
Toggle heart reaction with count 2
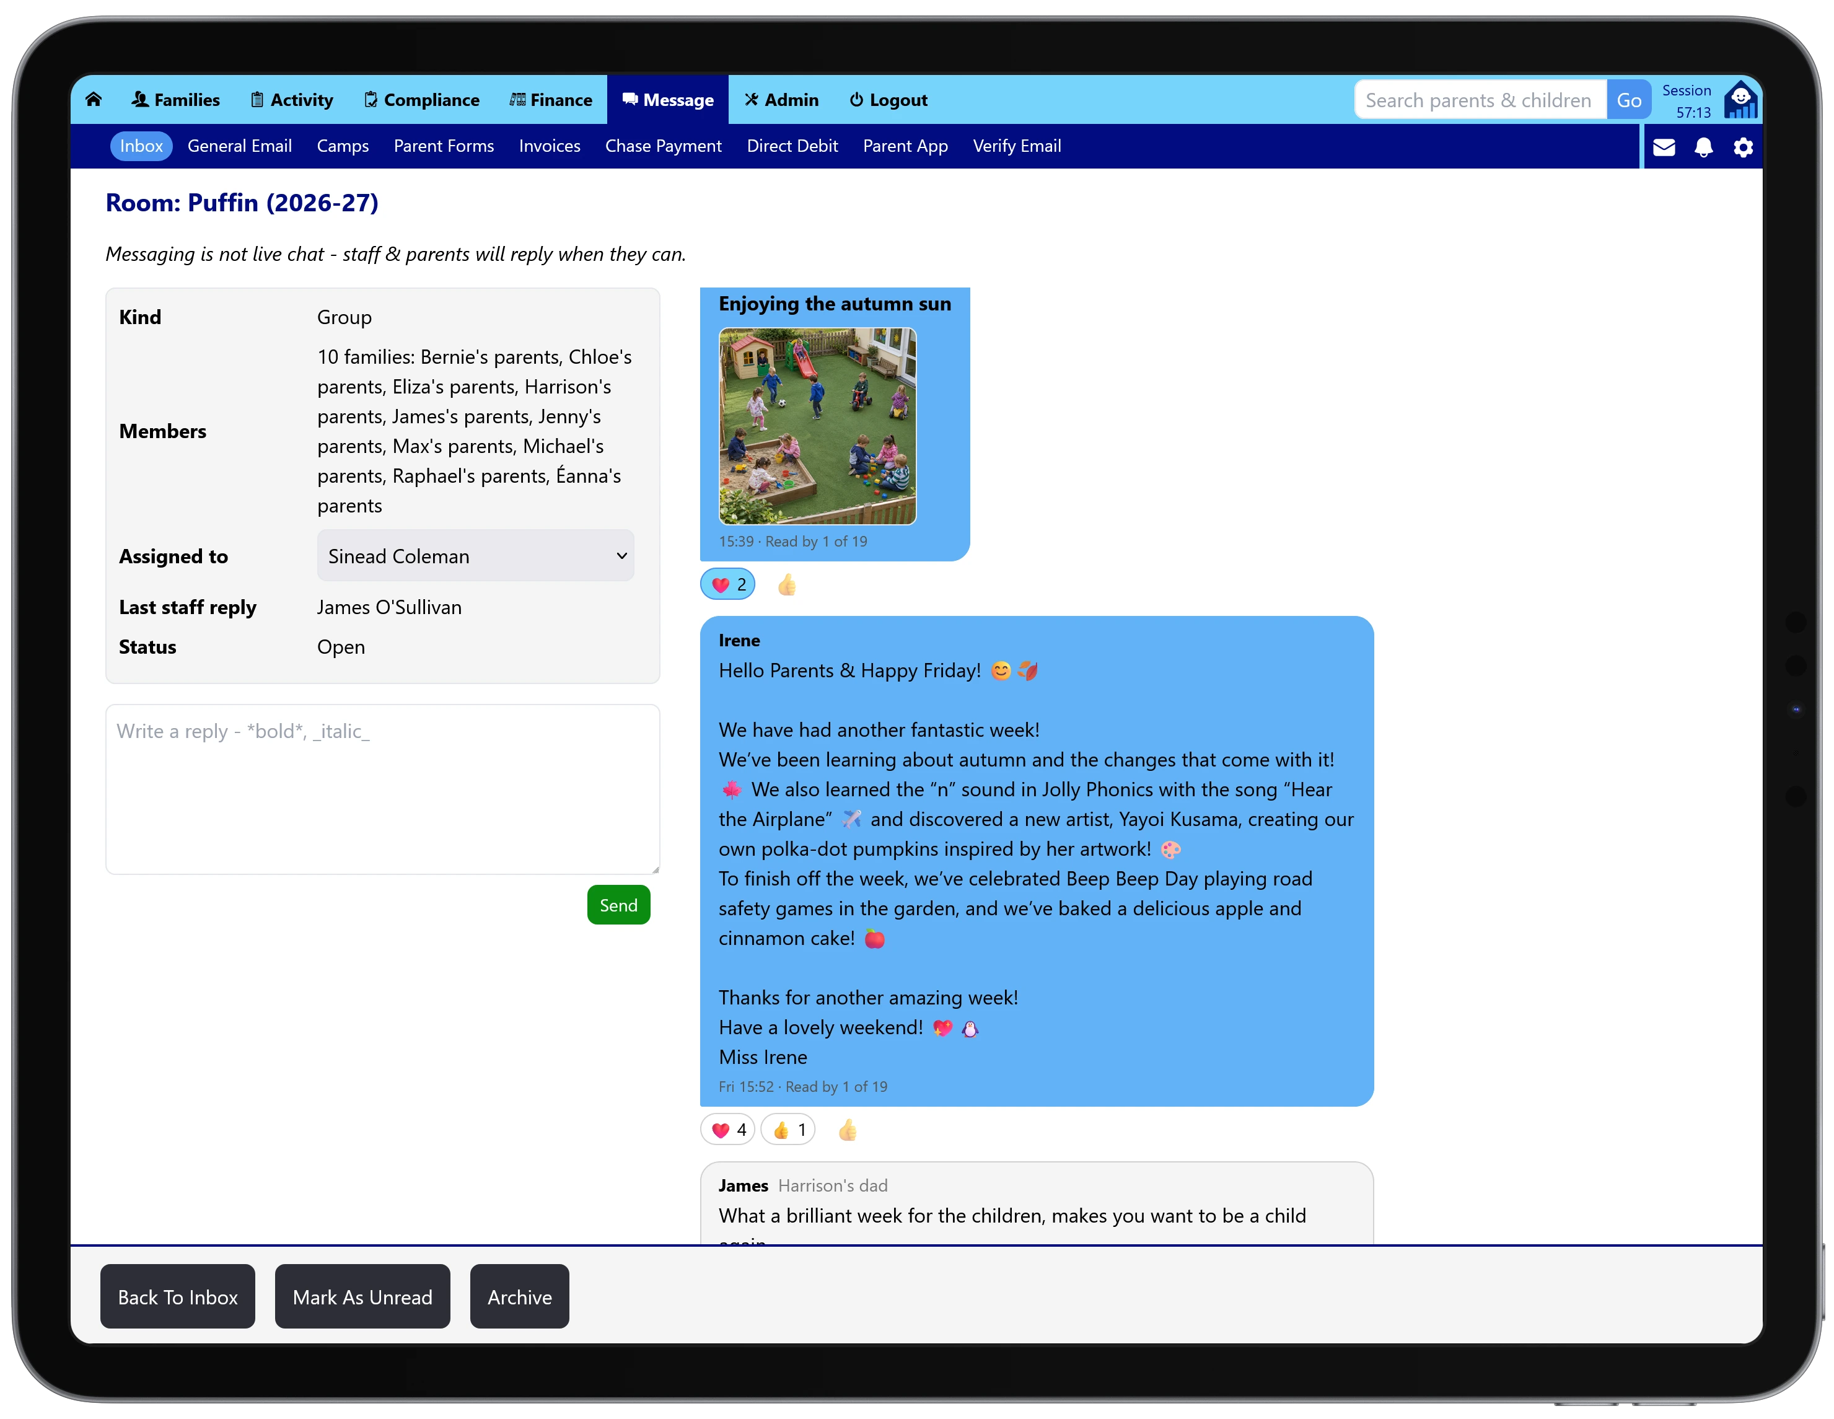click(728, 584)
